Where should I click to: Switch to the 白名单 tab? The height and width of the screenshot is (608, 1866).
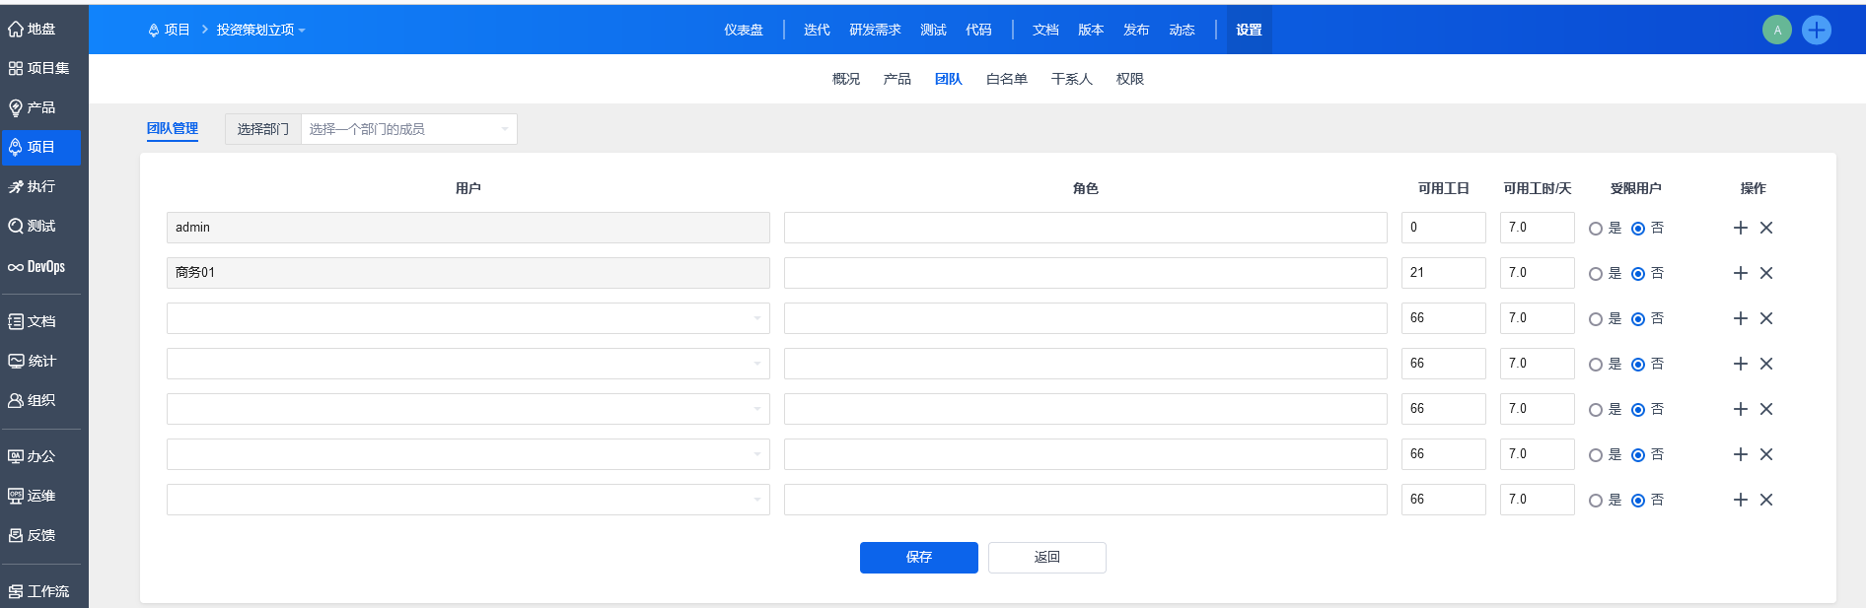tap(1006, 79)
